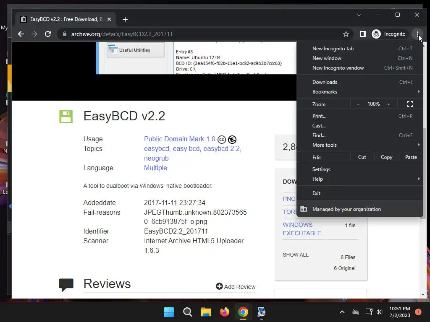Select New Incognito tab menu item
Viewport: 430px width, 322px height.
(x=360, y=49)
